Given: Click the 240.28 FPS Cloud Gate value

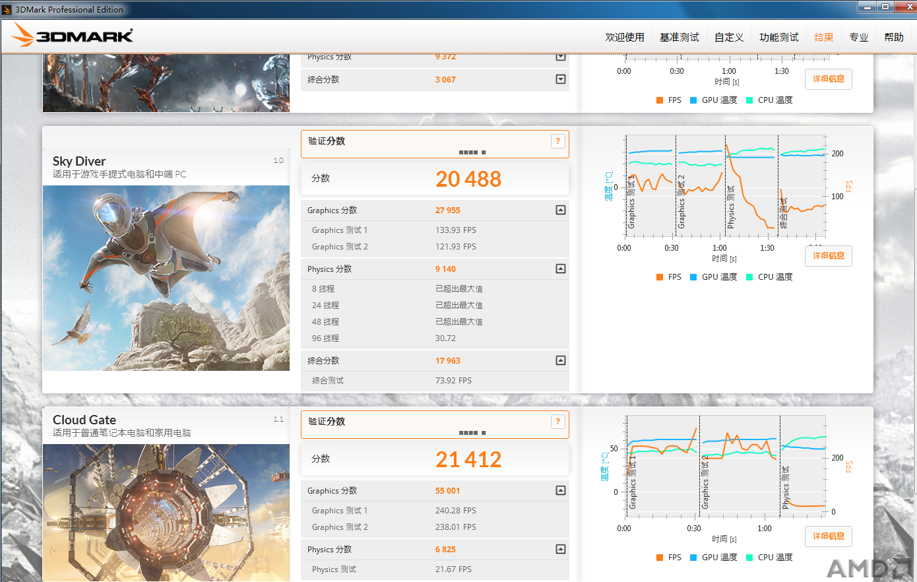Looking at the screenshot, I should point(456,510).
